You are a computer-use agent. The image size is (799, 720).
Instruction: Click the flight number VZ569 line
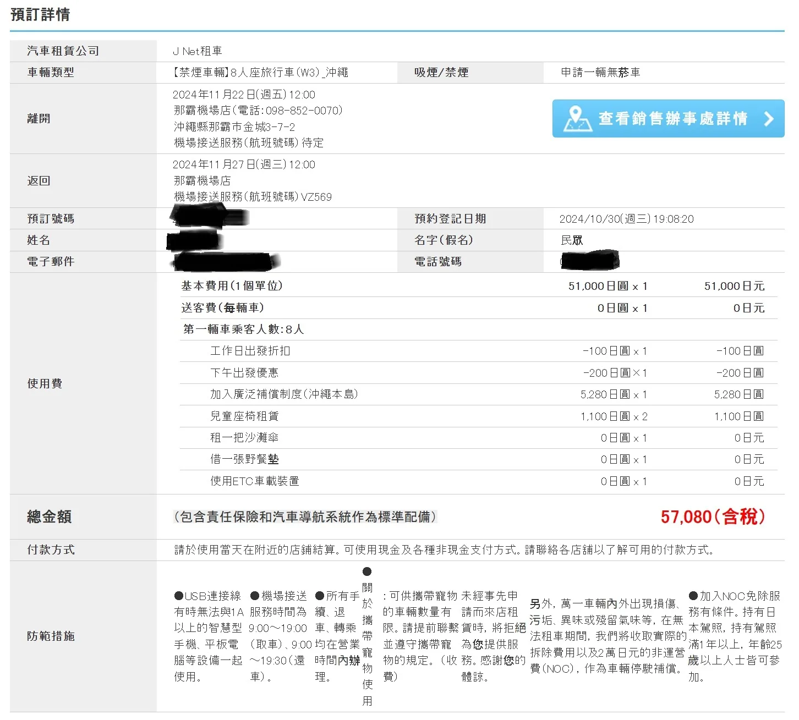(x=253, y=197)
